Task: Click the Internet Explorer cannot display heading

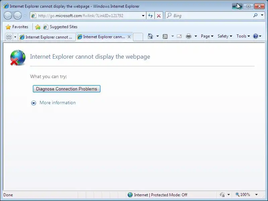Action: pos(90,57)
